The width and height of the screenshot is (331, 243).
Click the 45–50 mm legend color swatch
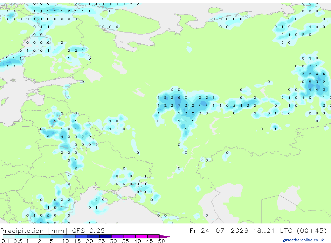154,236
